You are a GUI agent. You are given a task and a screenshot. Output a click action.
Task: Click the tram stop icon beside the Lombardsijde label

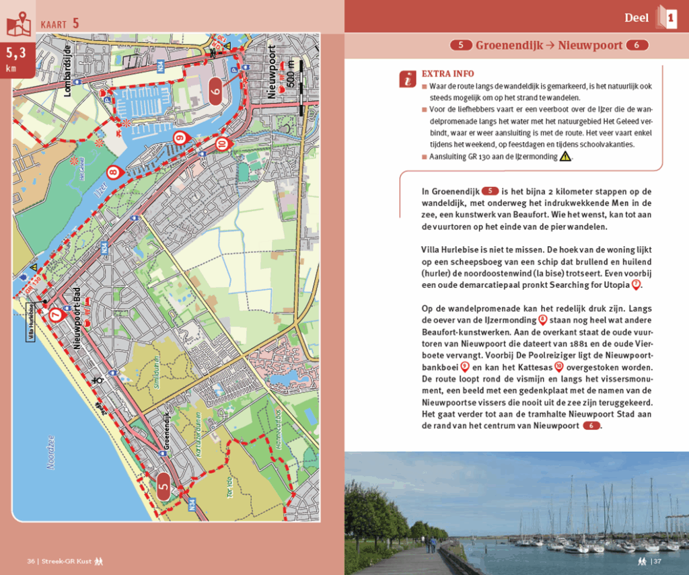click(x=77, y=82)
